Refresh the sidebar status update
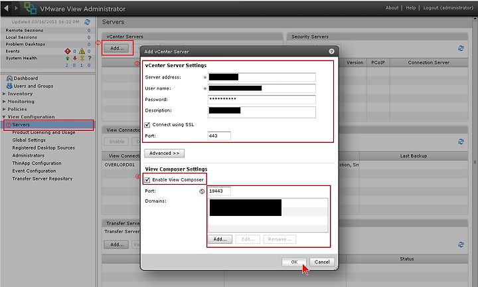Screen dimensions: 478x287 coord(87,22)
